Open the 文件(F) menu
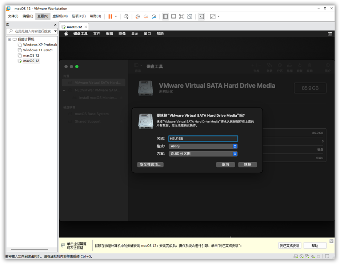340x264 pixels. (x=13, y=16)
